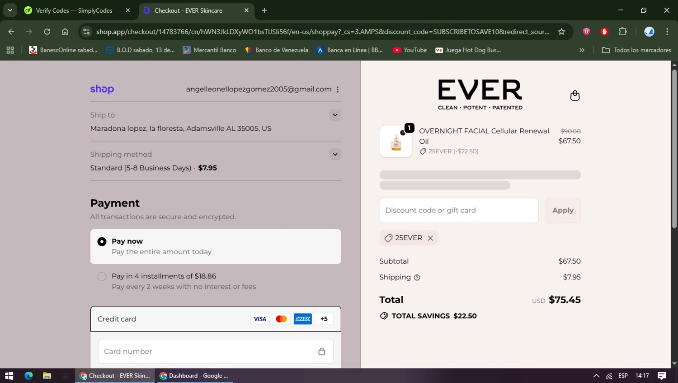678x383 pixels.
Task: Open Chrome's three-dot menu
Action: click(x=667, y=32)
